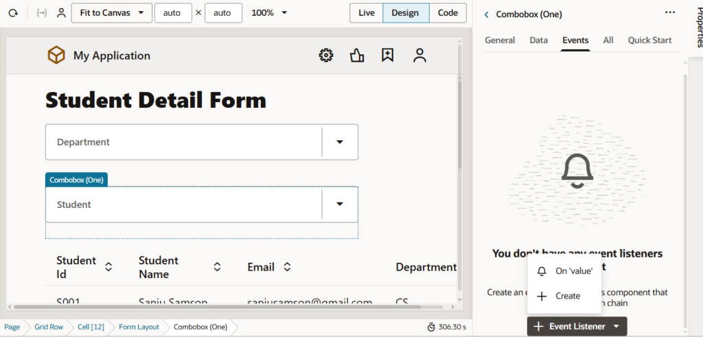The image size is (703, 337).
Task: Open the 100% zoom dropdown
Action: click(x=269, y=13)
